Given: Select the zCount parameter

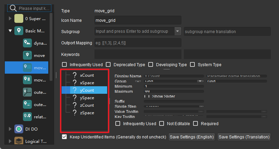Looking at the screenshot, I should [x=87, y=105].
